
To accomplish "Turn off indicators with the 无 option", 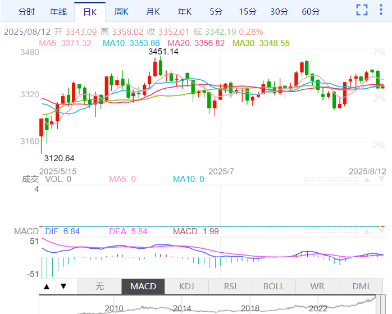I will (x=99, y=286).
